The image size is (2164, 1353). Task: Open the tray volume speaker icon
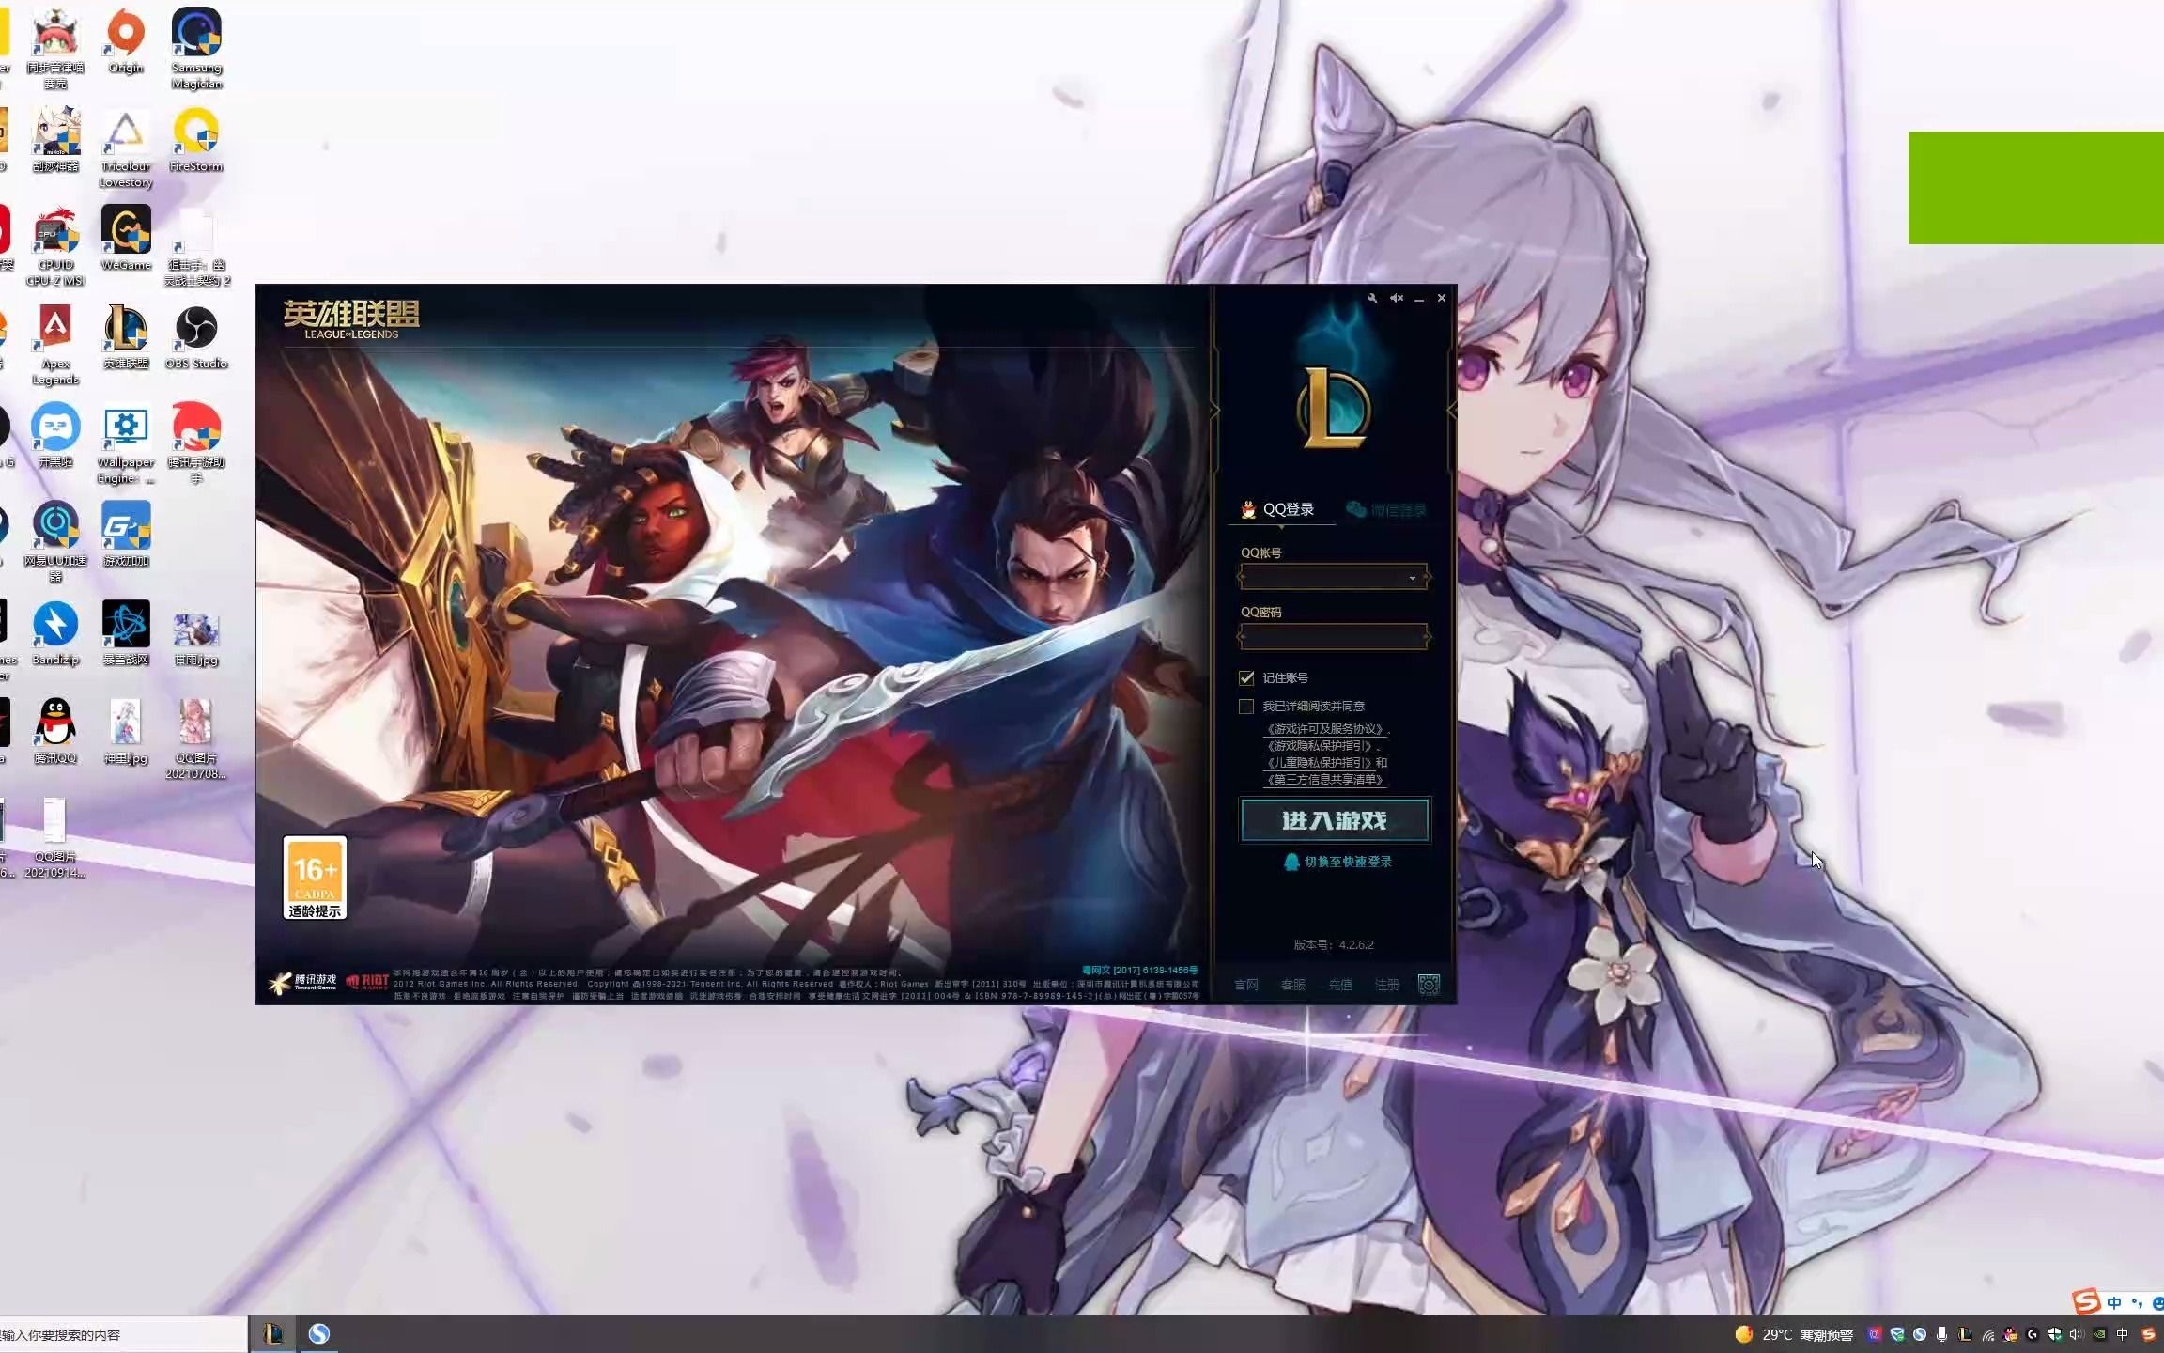[x=2076, y=1334]
